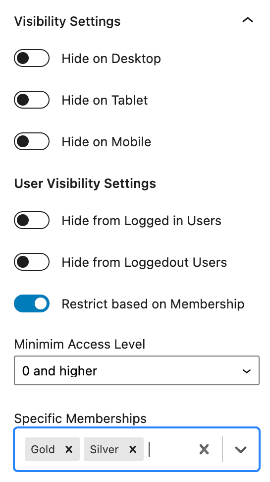This screenshot has width=270, height=482.
Task: Enable Hide from Loggedout Users switch
Action: [x=32, y=262]
